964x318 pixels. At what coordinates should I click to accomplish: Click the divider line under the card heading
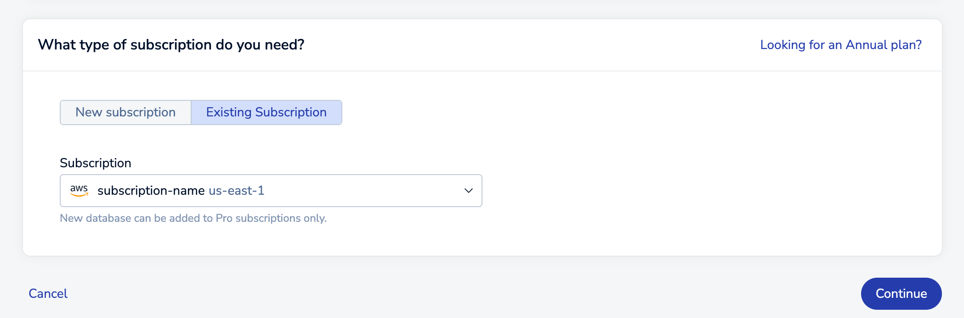(x=482, y=71)
